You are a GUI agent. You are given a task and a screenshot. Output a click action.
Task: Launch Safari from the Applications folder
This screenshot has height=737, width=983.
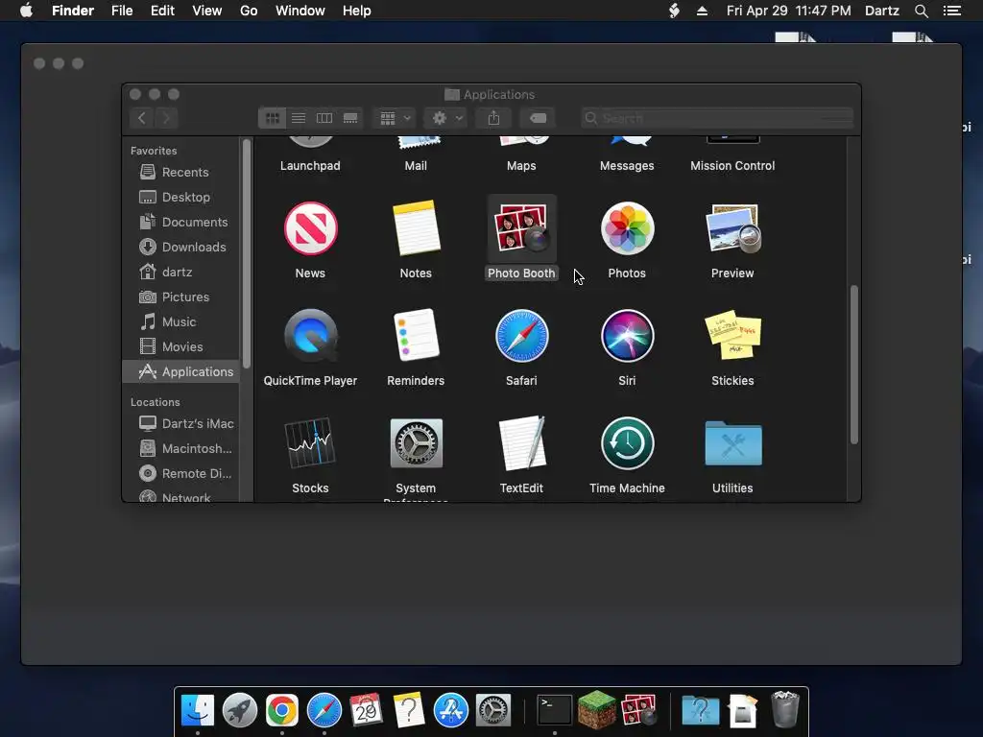click(x=521, y=336)
